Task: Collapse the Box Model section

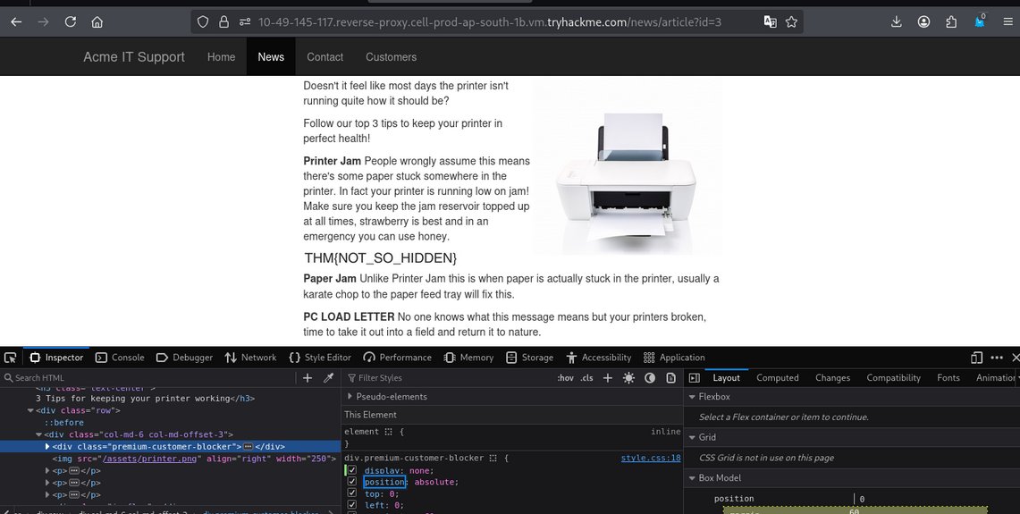Action: pyautogui.click(x=692, y=477)
